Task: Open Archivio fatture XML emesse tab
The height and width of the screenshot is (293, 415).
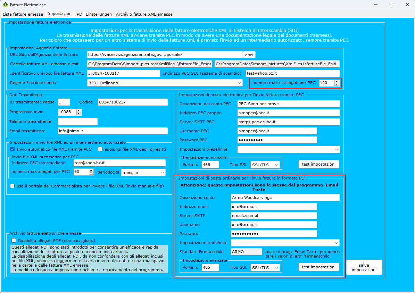Action: click(x=144, y=14)
